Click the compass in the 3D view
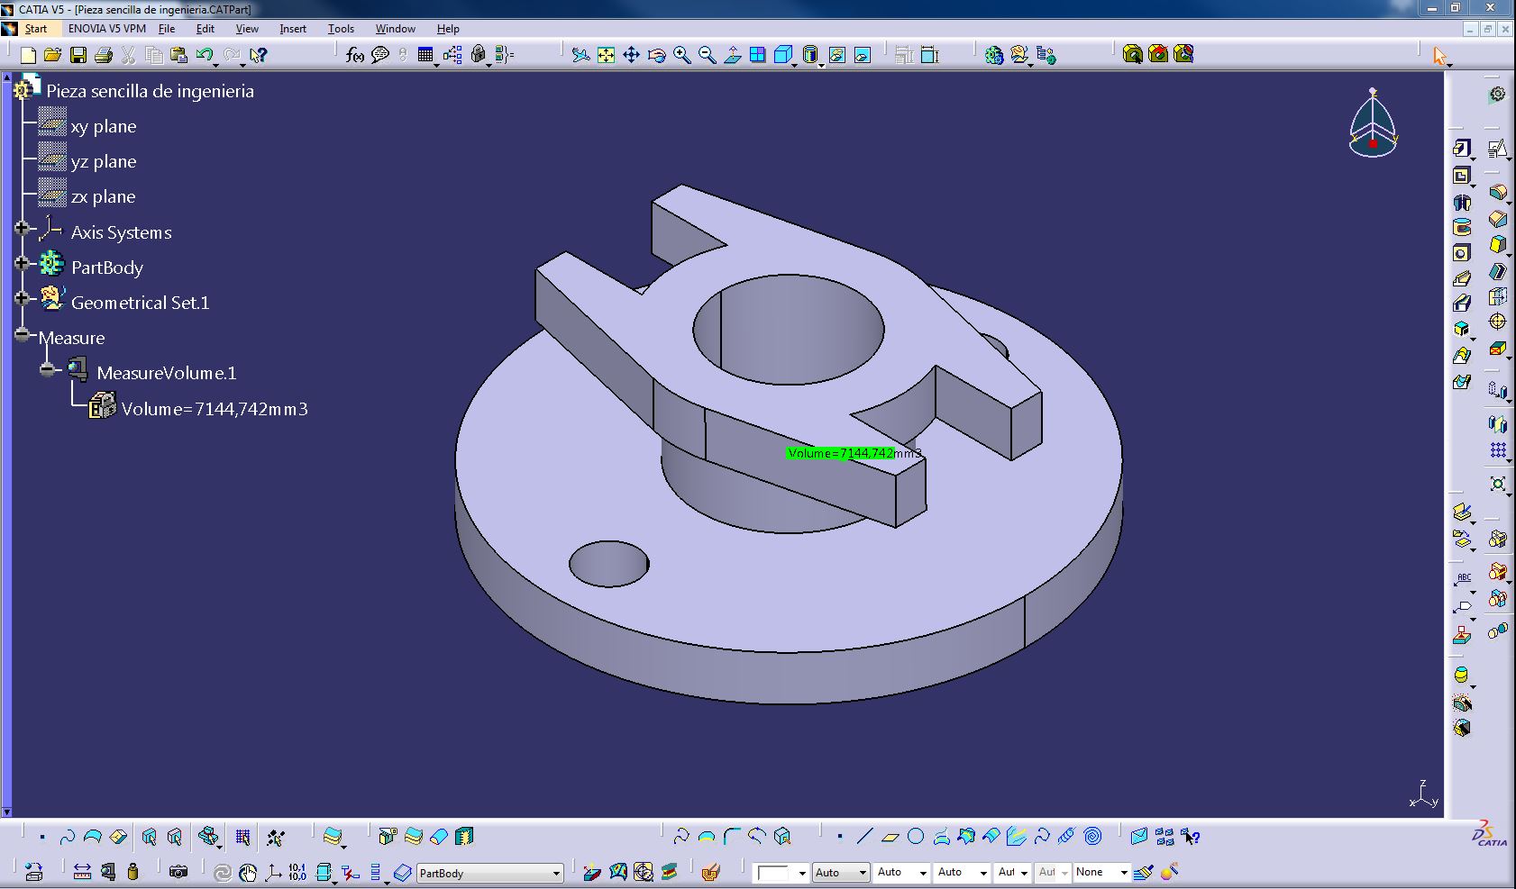Image resolution: width=1516 pixels, height=889 pixels. click(1373, 123)
